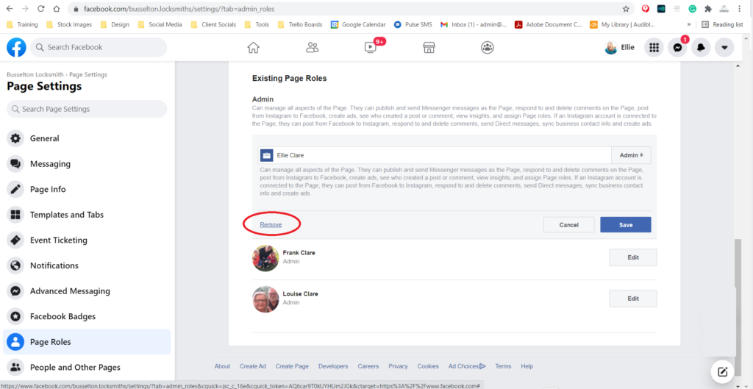Screen dimensions: 753x389
Task: Open the About footer link
Action: click(x=222, y=366)
